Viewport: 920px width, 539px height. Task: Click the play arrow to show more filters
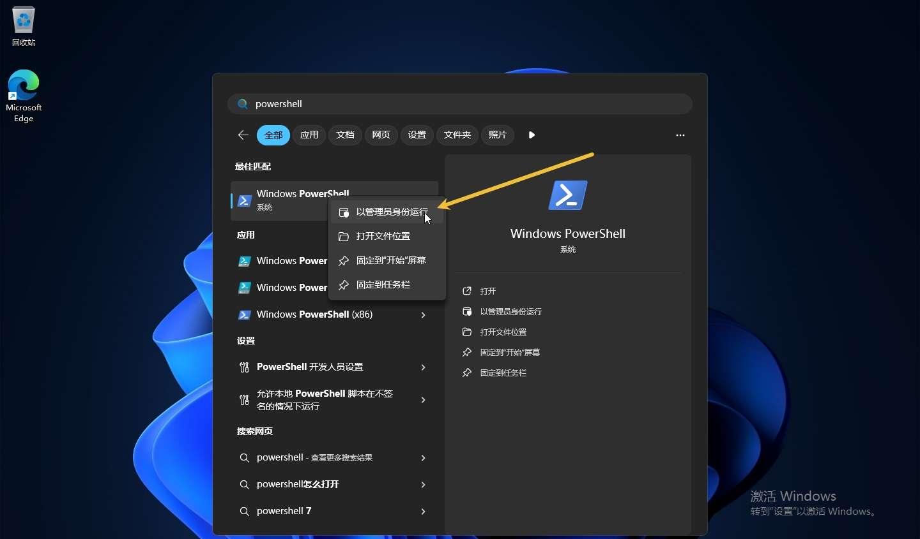[x=532, y=135]
